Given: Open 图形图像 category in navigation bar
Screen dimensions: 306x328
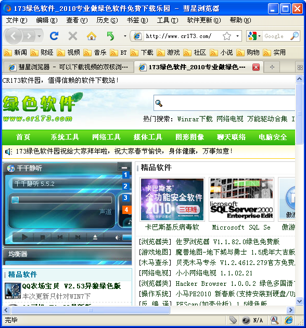Looking at the screenshot, I should (189, 137).
